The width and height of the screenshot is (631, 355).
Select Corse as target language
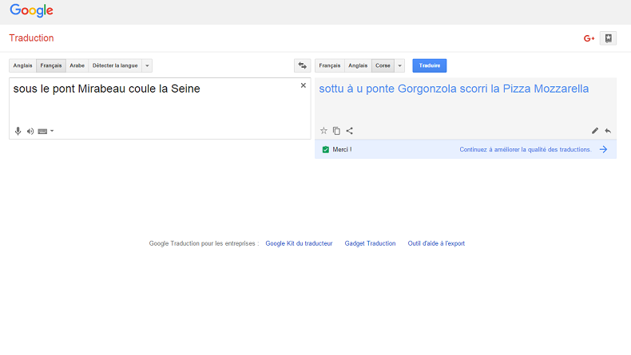(383, 65)
